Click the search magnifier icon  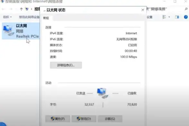pos(186,9)
